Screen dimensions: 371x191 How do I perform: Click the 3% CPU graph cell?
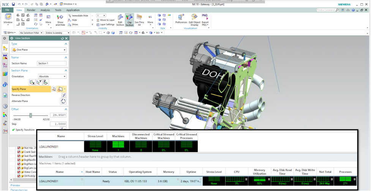click(x=237, y=181)
